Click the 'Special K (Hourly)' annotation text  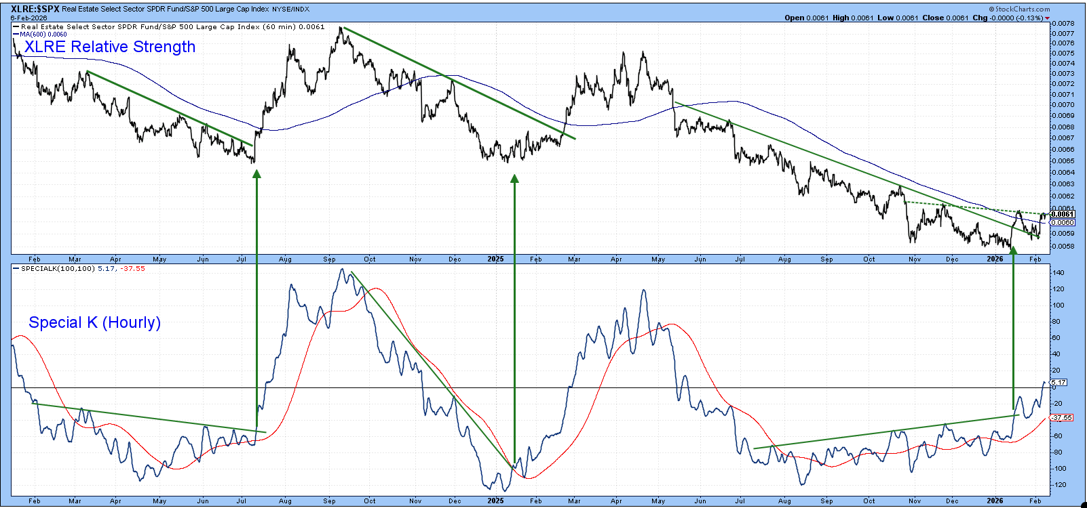point(94,322)
